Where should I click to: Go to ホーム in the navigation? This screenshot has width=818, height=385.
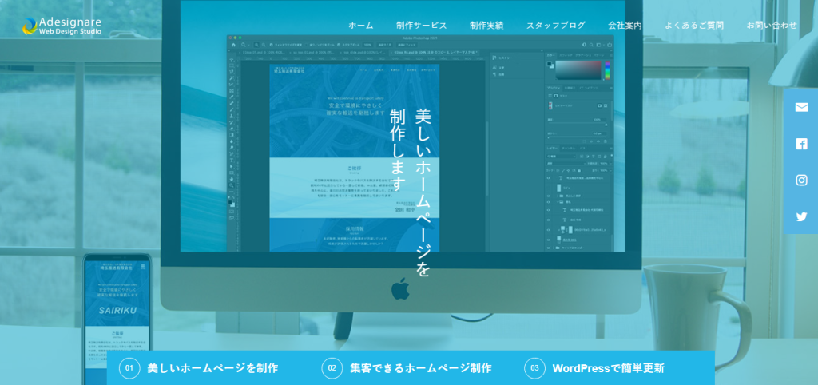tap(360, 26)
